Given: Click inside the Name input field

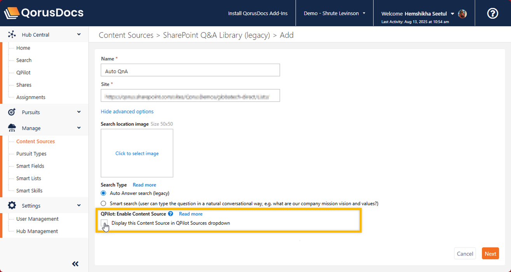Looking at the screenshot, I should click(x=190, y=70).
